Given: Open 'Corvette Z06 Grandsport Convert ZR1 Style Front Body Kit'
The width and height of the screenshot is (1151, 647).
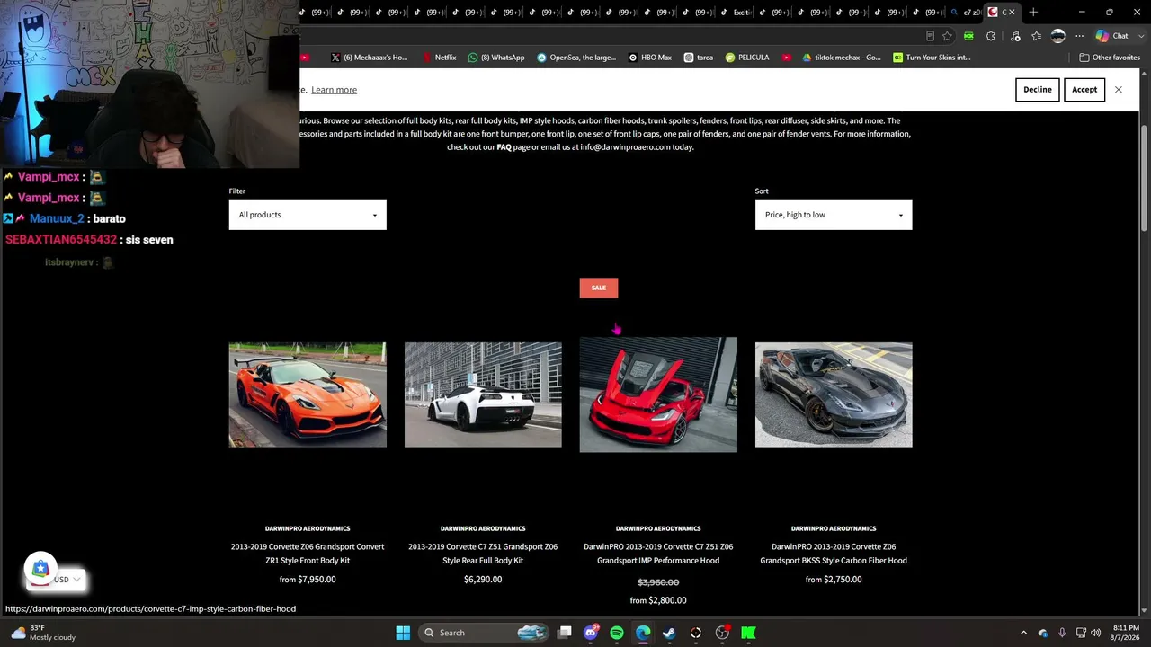Looking at the screenshot, I should click(x=308, y=554).
